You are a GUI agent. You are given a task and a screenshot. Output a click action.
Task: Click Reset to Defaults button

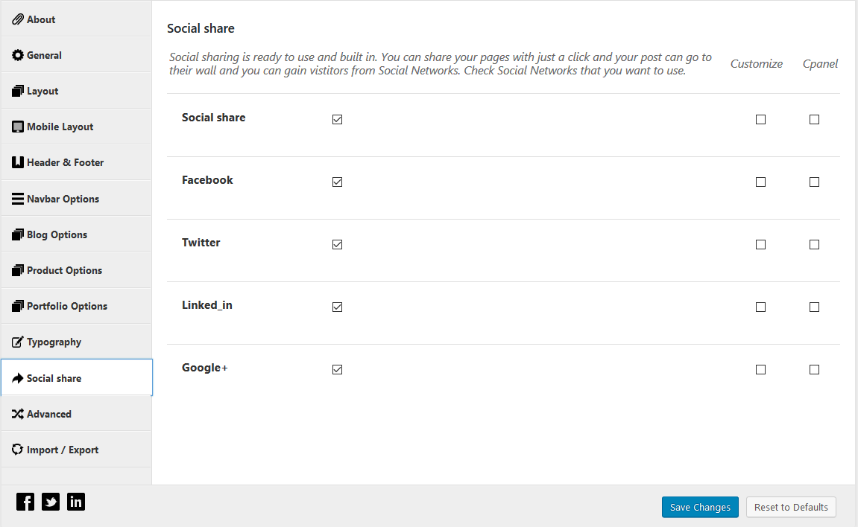[791, 507]
